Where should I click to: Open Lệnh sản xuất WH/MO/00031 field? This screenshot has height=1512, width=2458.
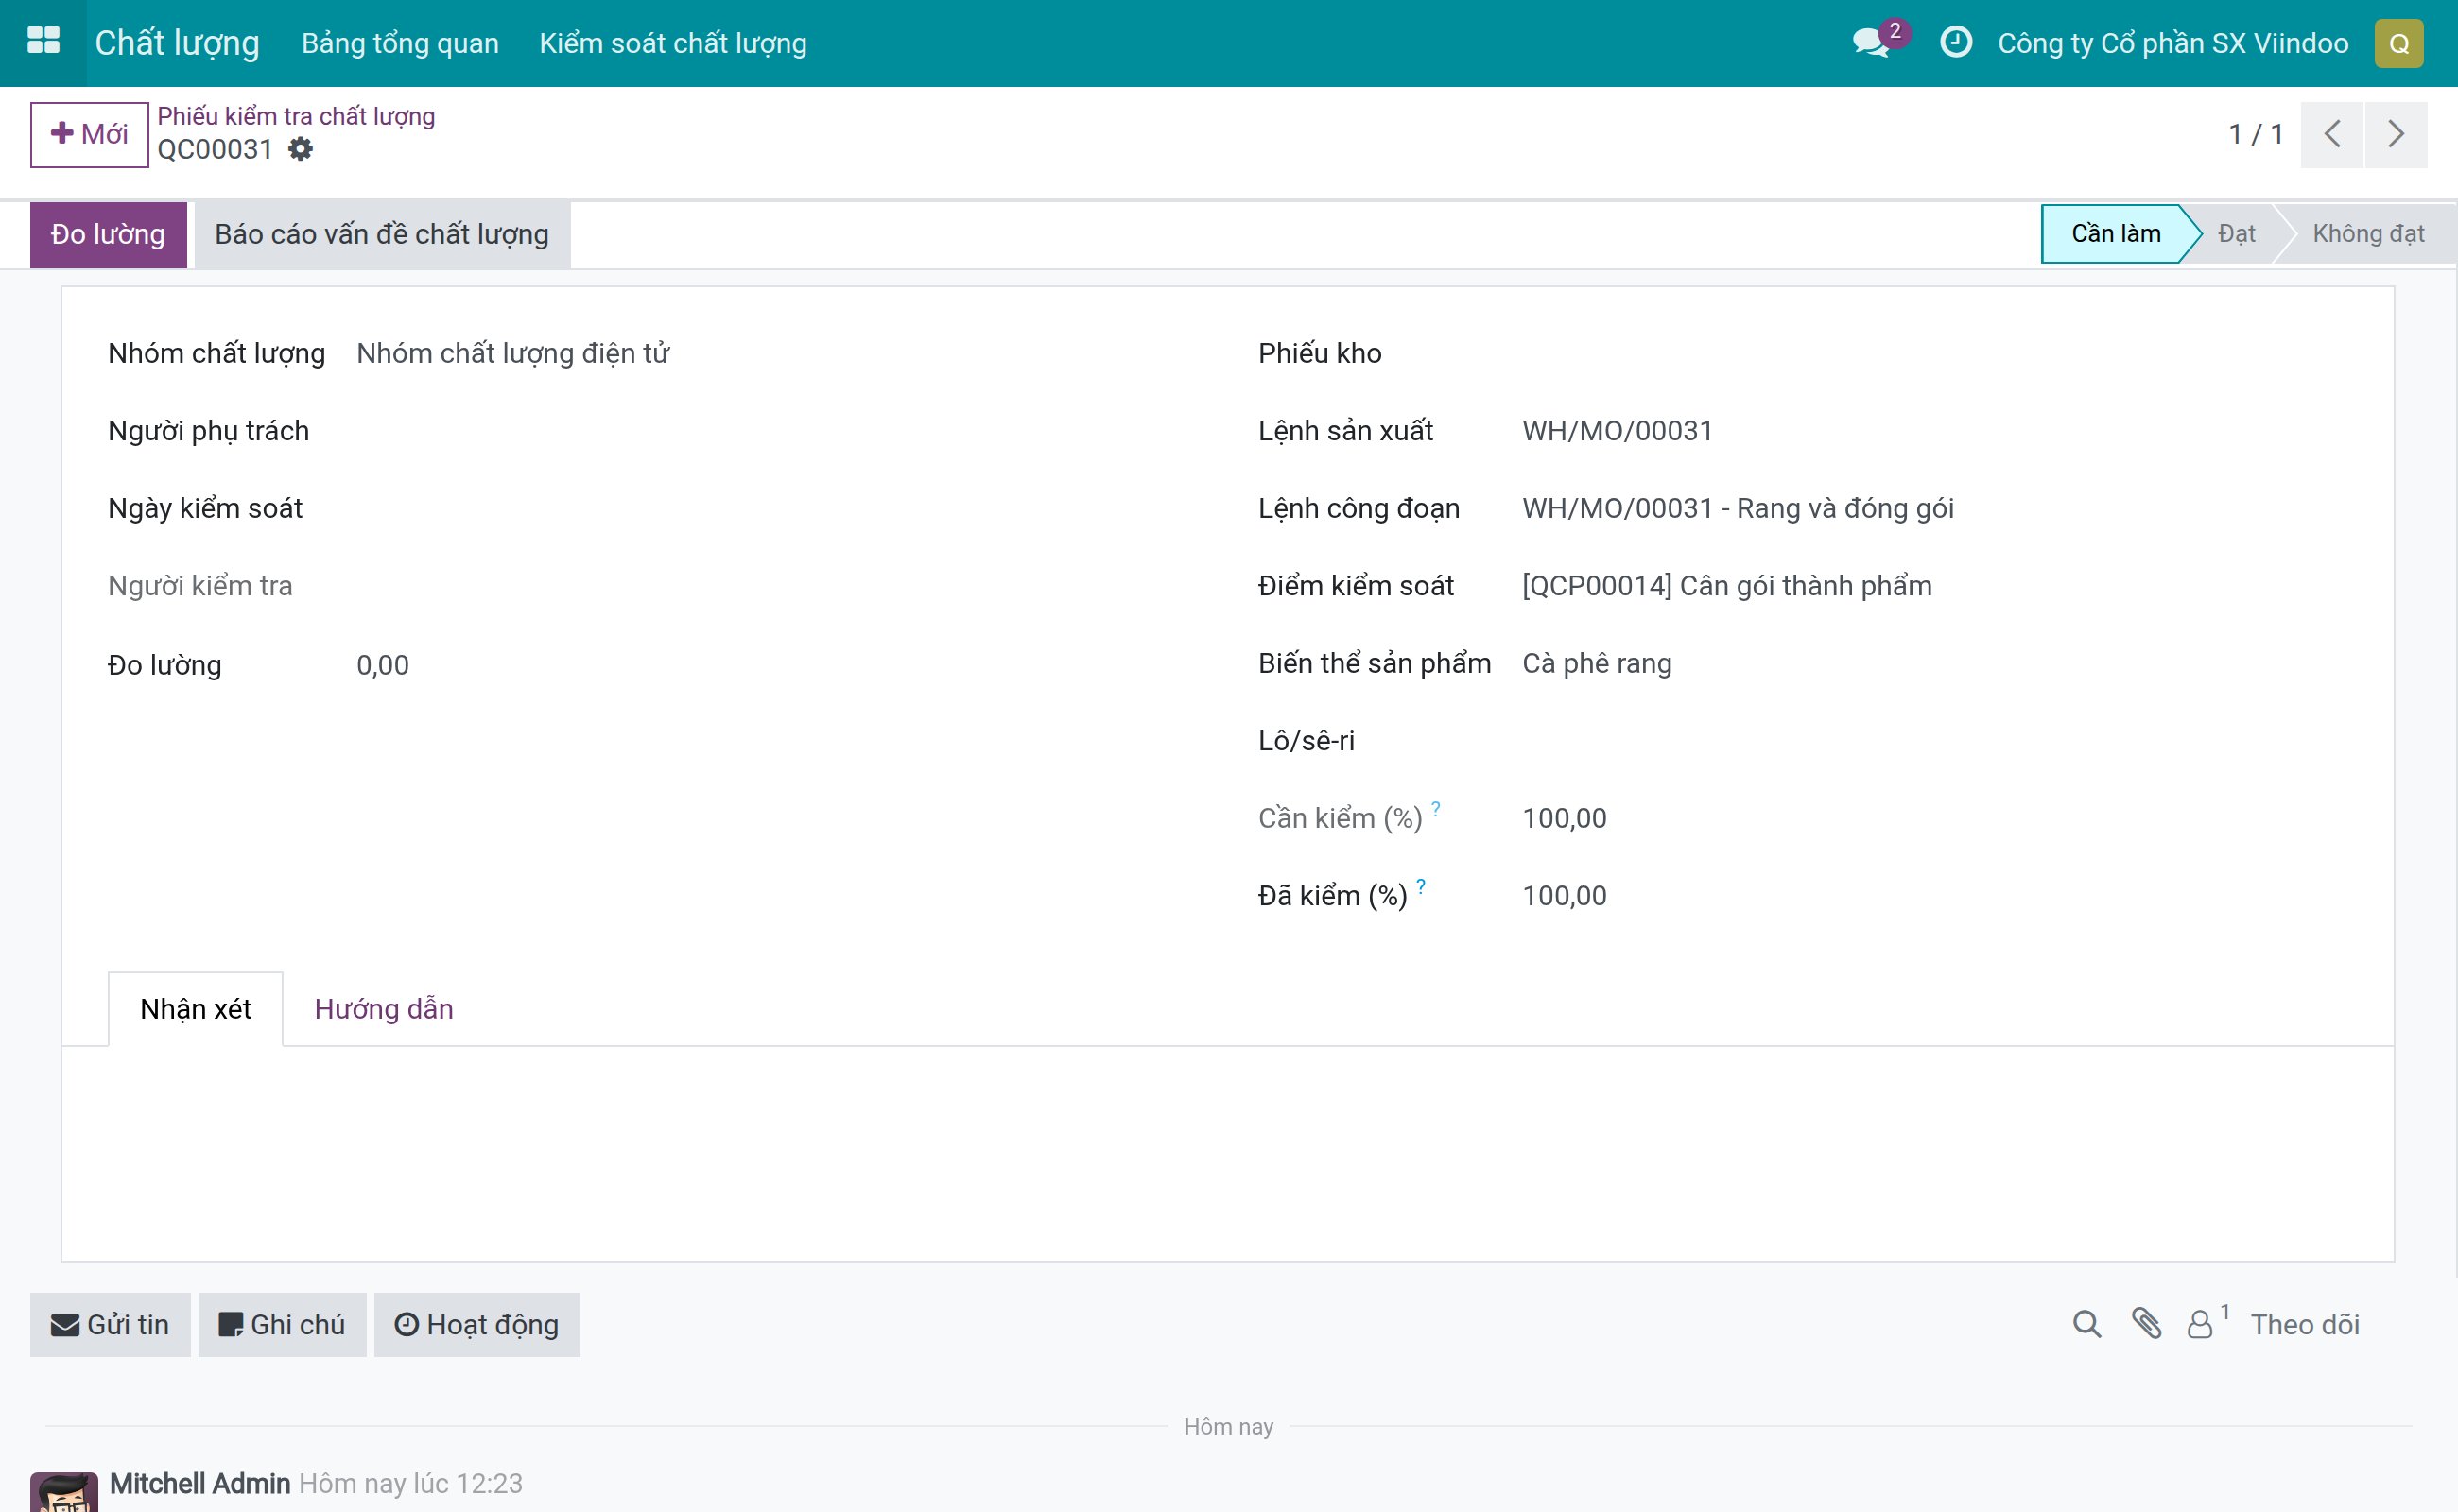[x=1617, y=431]
